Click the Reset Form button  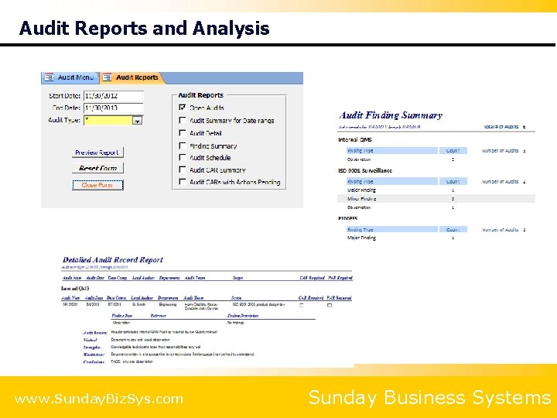point(97,168)
